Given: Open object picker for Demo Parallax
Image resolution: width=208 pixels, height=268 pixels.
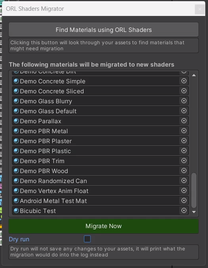Looking at the screenshot, I should pos(184,121).
